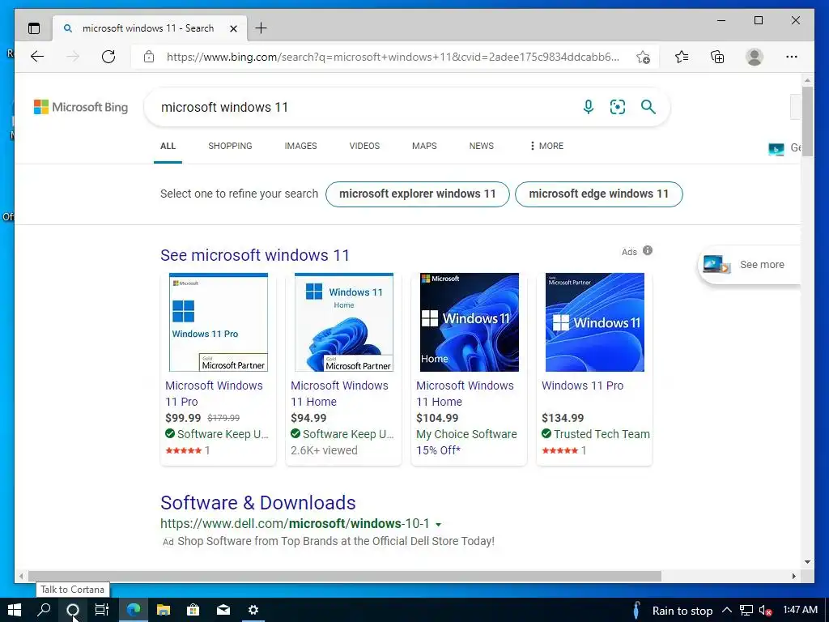Viewport: 829px width, 622px height.
Task: Open Settings and more menu
Action: [x=792, y=57]
